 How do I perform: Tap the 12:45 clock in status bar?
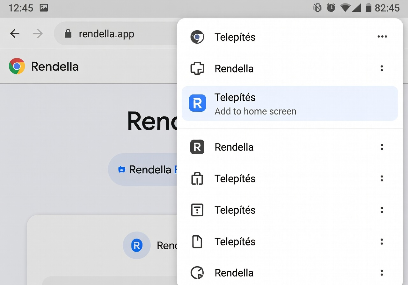(21, 8)
